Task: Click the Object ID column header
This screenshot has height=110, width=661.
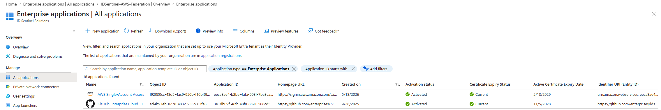Action: pos(158,84)
